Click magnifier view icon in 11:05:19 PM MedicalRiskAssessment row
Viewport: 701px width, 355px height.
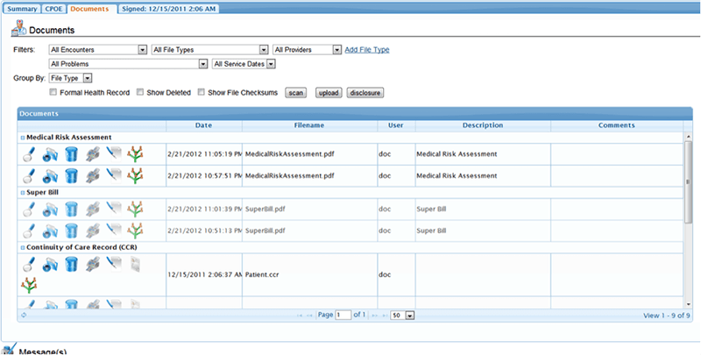[x=29, y=154]
